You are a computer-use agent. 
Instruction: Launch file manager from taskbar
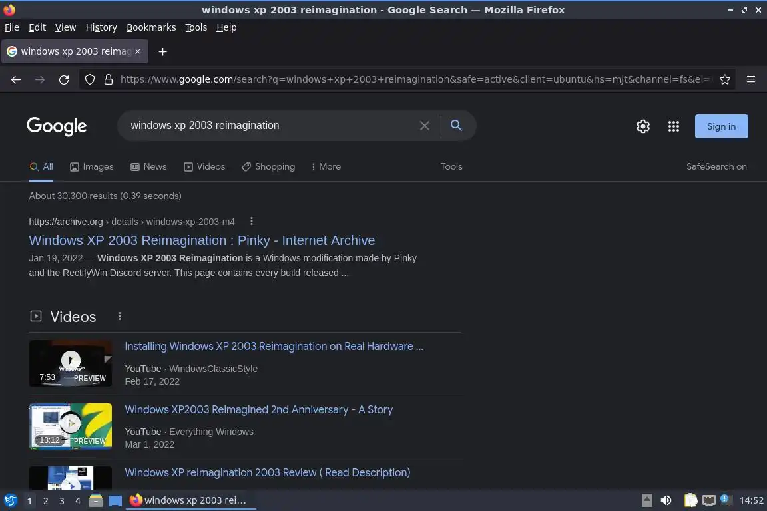coord(96,500)
